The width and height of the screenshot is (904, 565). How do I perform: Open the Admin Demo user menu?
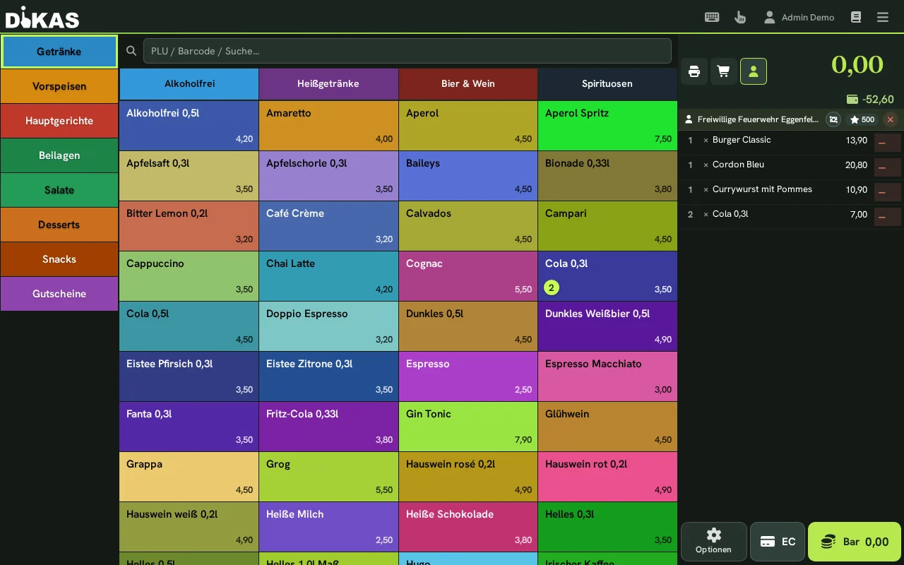tap(799, 17)
